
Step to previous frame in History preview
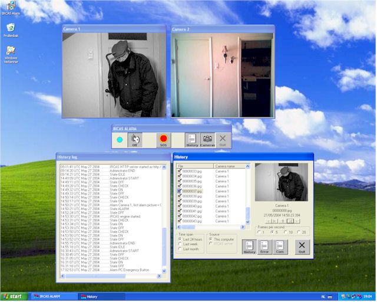point(269,221)
